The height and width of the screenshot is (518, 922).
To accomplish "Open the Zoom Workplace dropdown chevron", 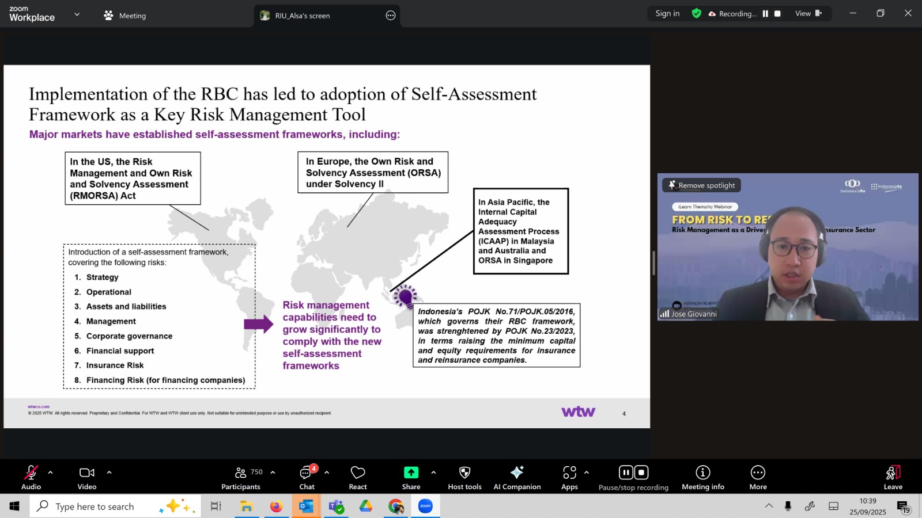I will tap(77, 14).
